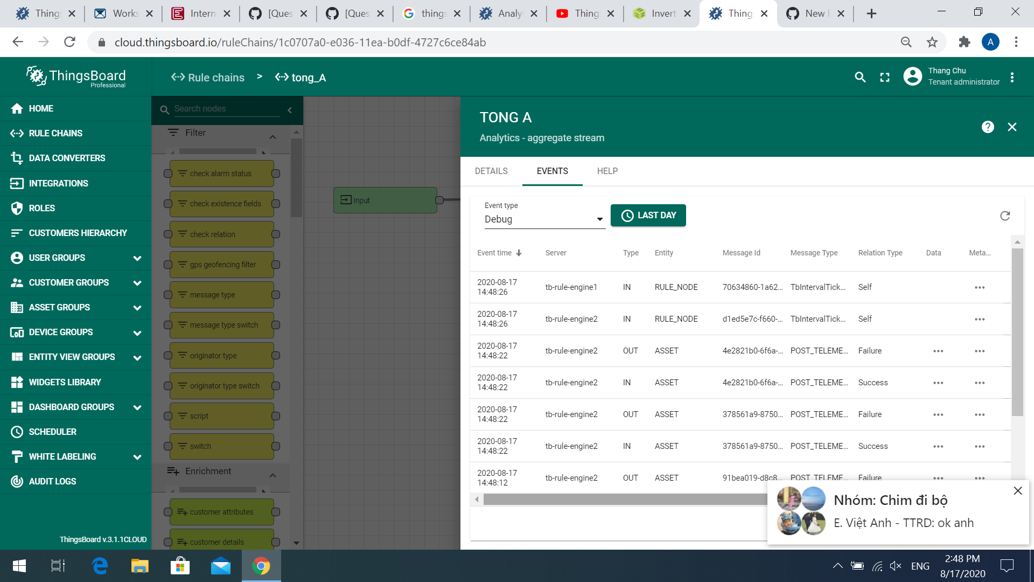The width and height of the screenshot is (1034, 582).
Task: Select the message type node
Action: (x=222, y=295)
